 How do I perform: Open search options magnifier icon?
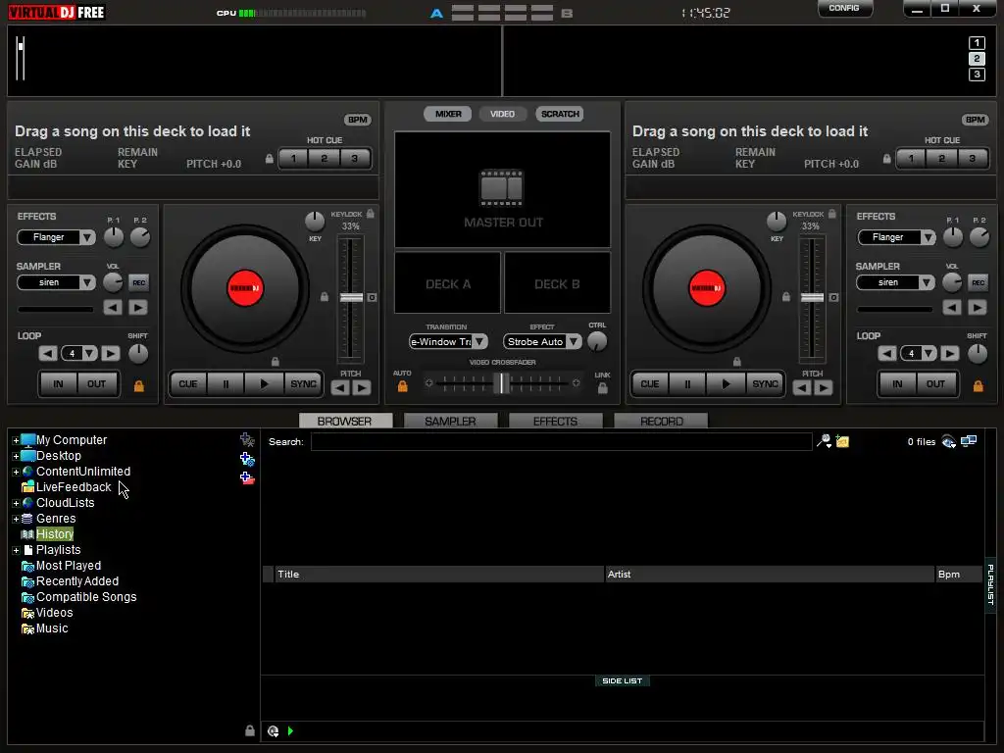pyautogui.click(x=824, y=441)
